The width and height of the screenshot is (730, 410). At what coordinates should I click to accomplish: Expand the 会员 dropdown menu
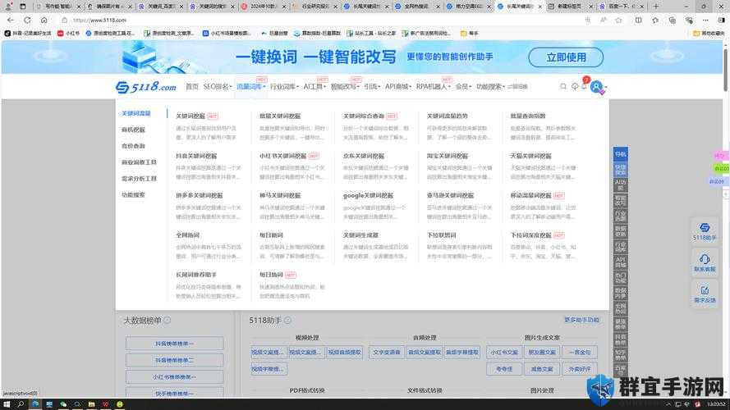[463, 86]
